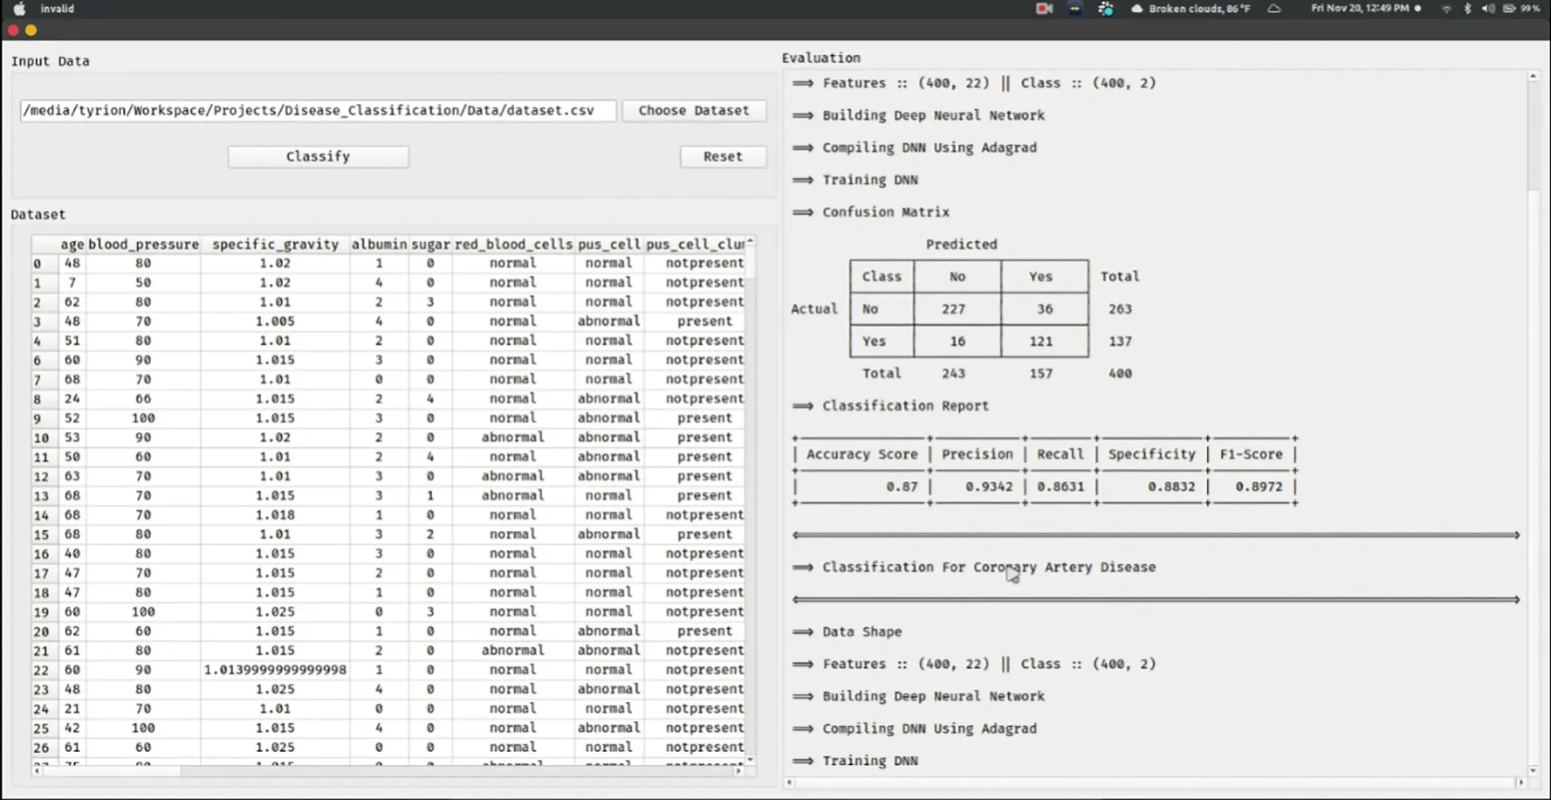Click the grand total value 400

point(1120,374)
